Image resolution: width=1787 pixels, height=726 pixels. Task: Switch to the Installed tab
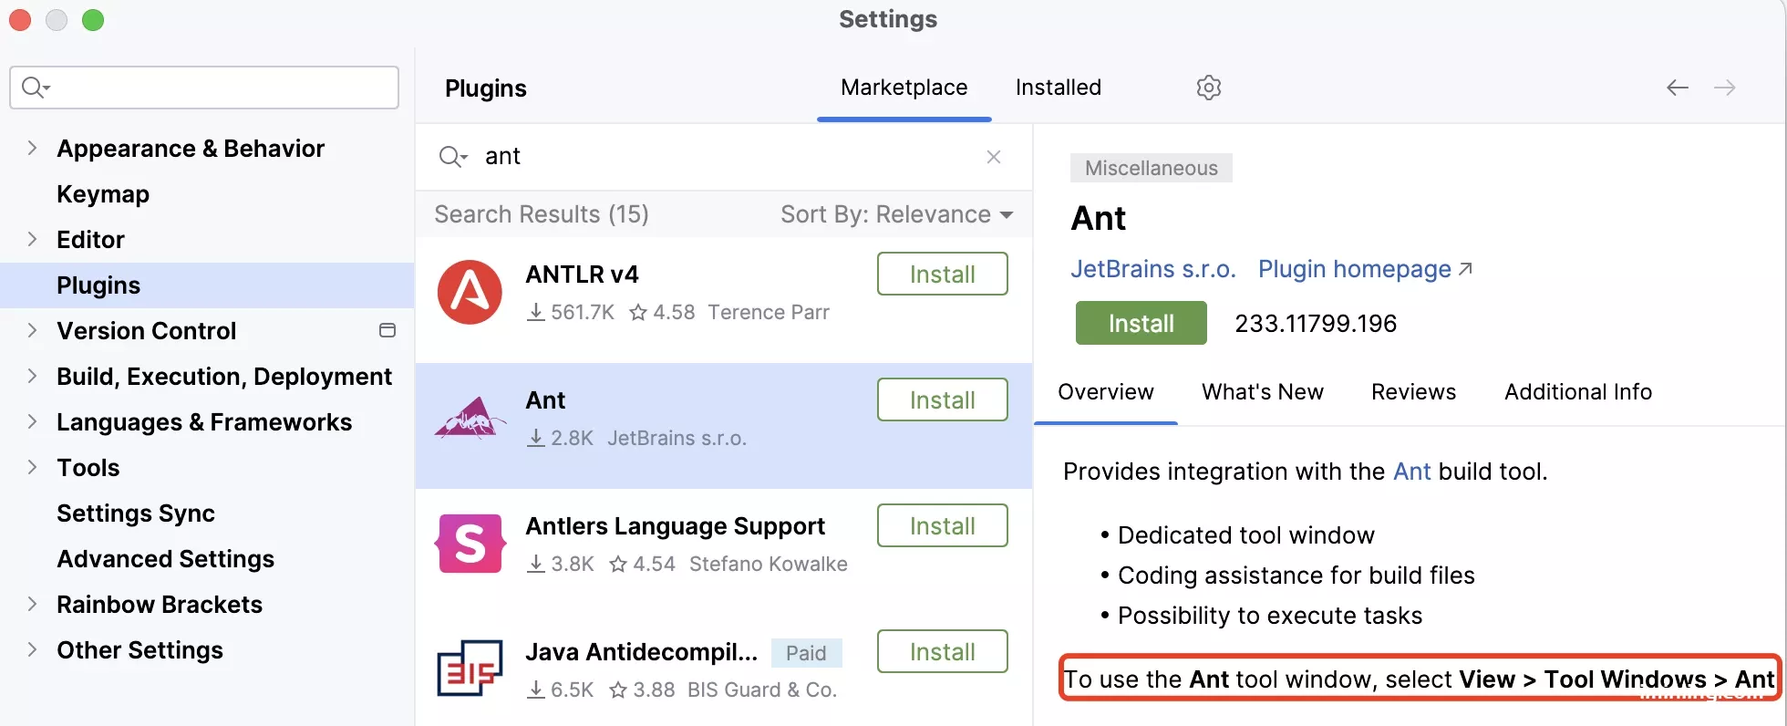coord(1059,88)
